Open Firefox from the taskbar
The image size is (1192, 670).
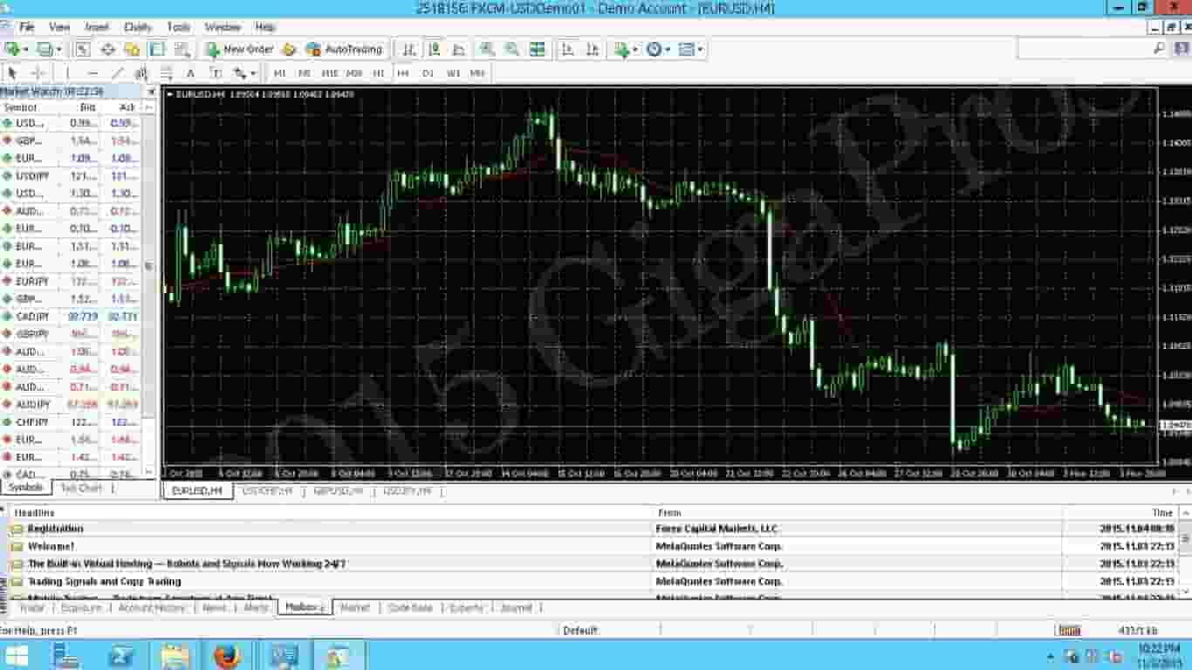click(x=225, y=654)
